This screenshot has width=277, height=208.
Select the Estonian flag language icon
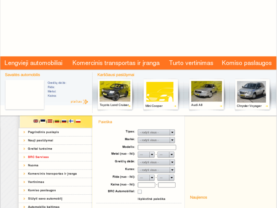tap(43, 121)
